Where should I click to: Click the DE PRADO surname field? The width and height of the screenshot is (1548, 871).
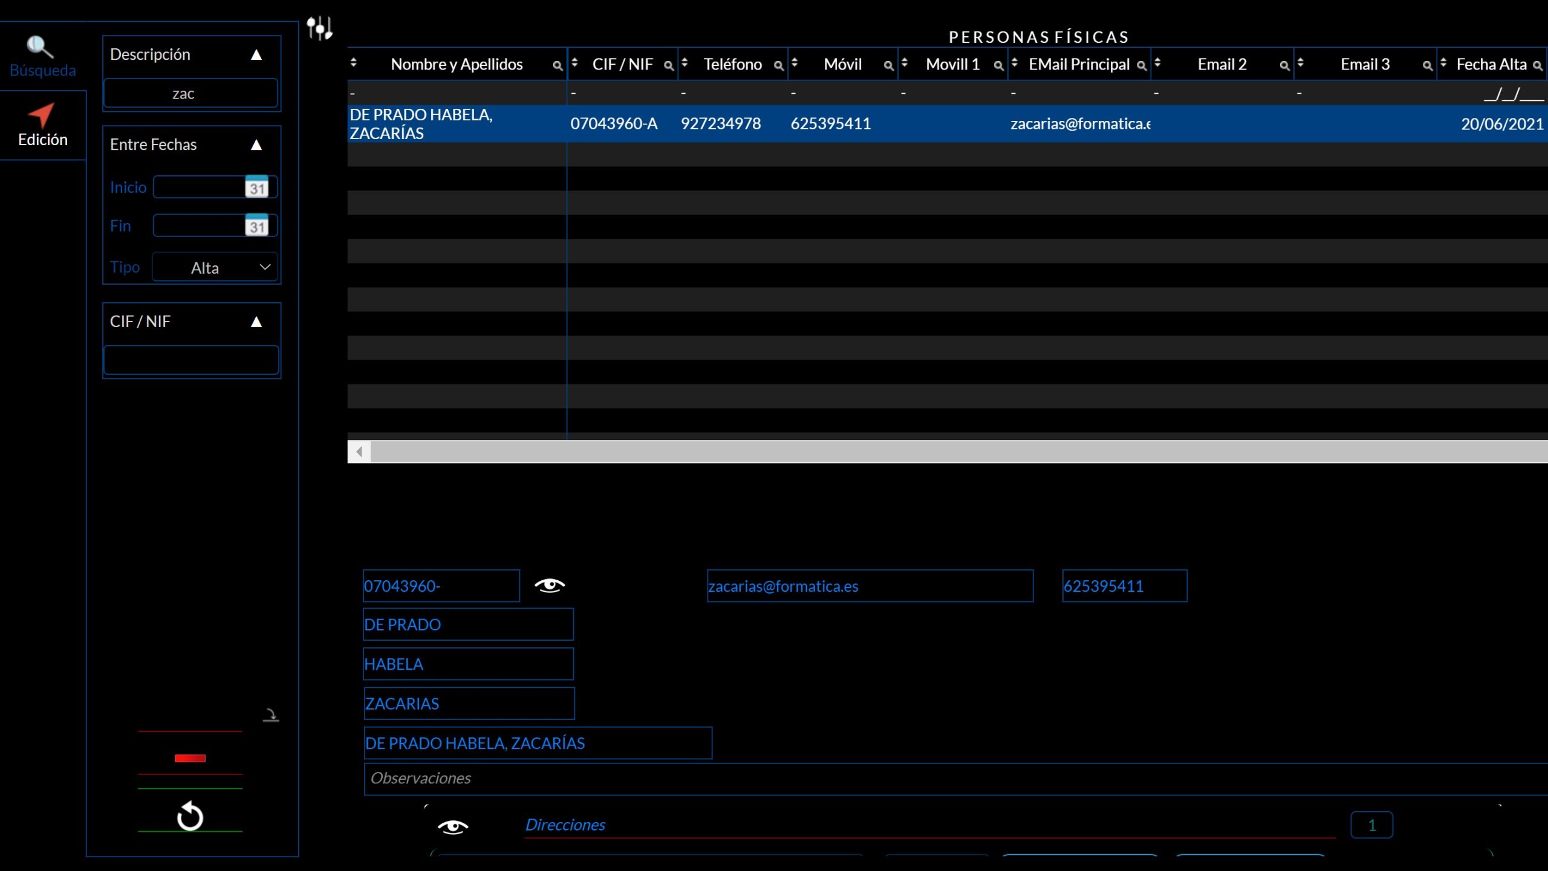pos(469,624)
